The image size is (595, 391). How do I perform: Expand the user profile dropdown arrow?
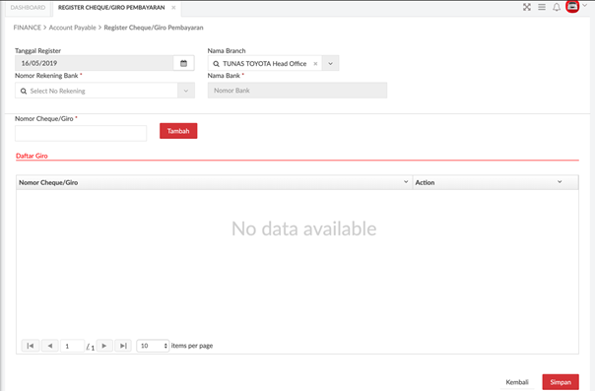pyautogui.click(x=585, y=6)
